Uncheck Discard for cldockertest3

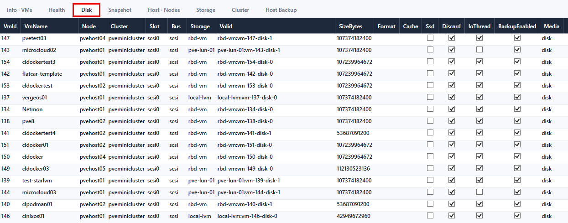[452, 62]
